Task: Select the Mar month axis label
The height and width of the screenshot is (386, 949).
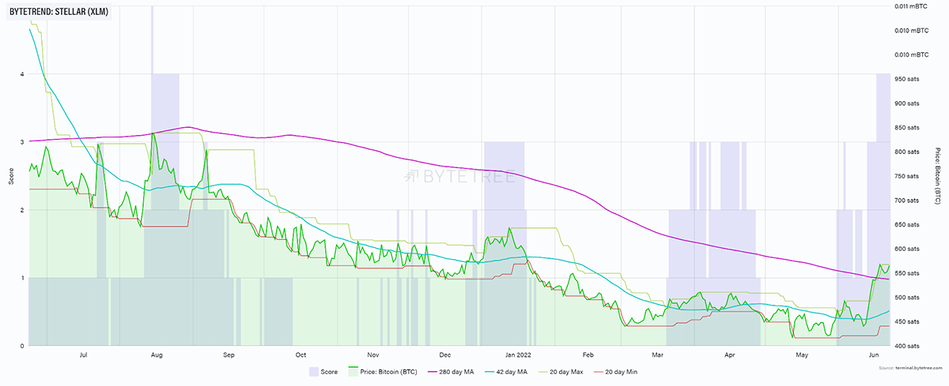Action: coord(658,356)
